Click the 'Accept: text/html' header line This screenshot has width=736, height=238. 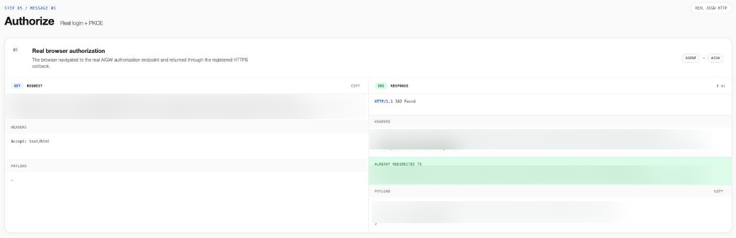pyautogui.click(x=30, y=141)
